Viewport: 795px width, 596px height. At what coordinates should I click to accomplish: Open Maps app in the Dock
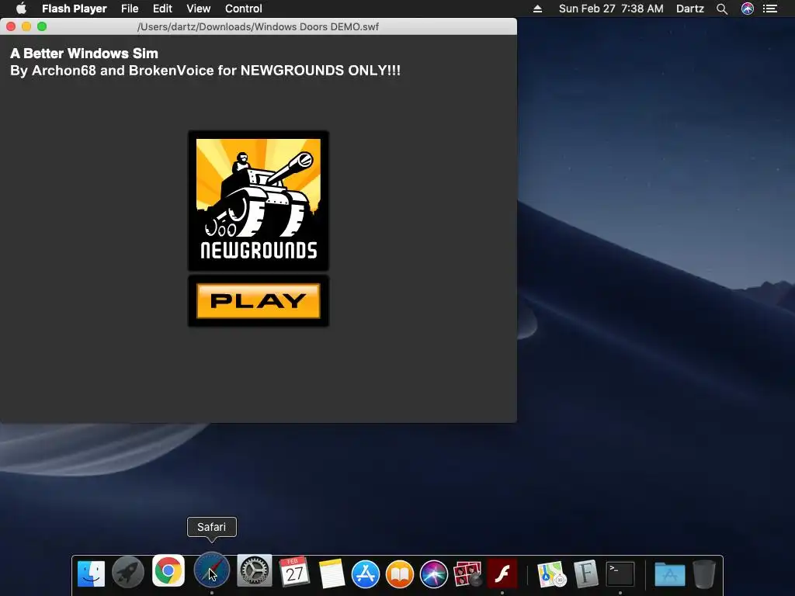(x=552, y=573)
